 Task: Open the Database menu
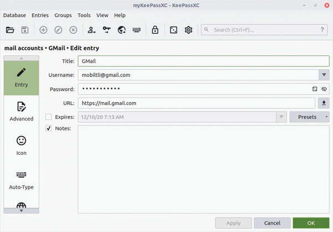[14, 16]
